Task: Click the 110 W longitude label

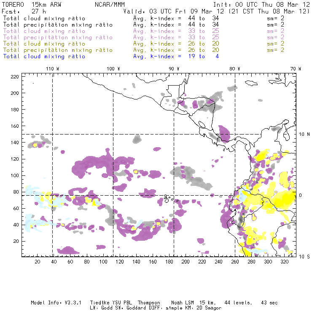Action: point(52,69)
